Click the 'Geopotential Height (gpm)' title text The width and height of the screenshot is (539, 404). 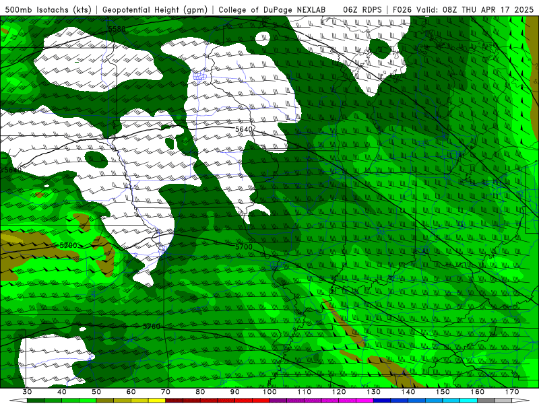[155, 10]
